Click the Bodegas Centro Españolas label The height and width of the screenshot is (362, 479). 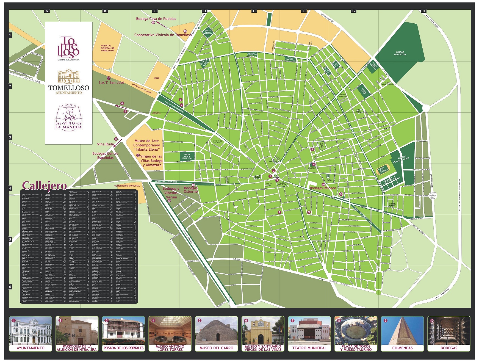point(105,156)
